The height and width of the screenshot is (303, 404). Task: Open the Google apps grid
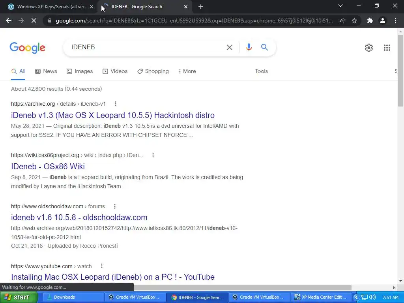(387, 48)
